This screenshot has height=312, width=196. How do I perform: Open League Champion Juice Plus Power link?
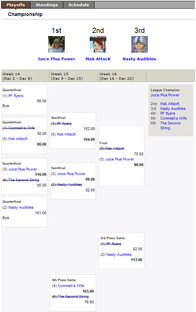click(165, 95)
